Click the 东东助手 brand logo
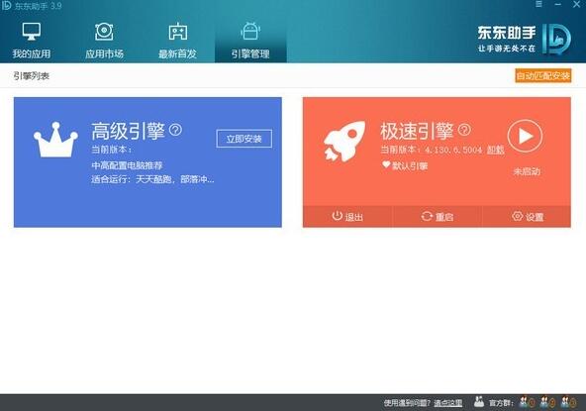Screen dimensions: 586x411 point(524,40)
